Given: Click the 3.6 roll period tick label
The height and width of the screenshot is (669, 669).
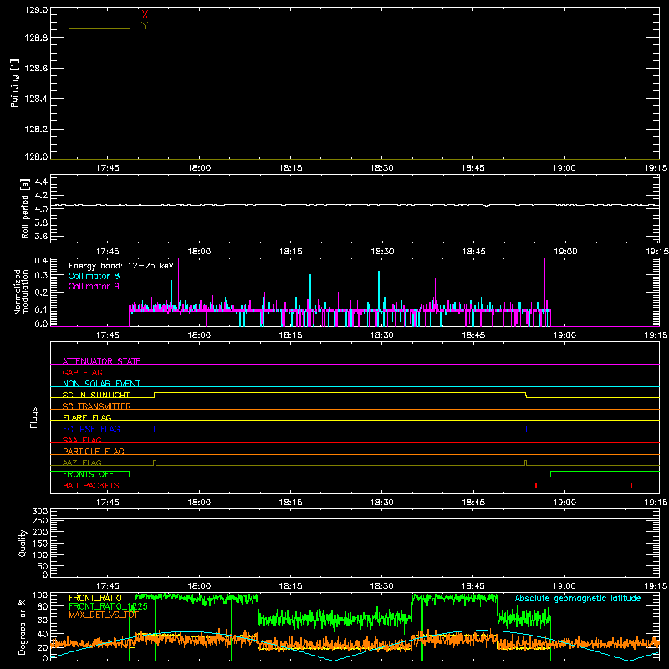Looking at the screenshot, I should [41, 236].
